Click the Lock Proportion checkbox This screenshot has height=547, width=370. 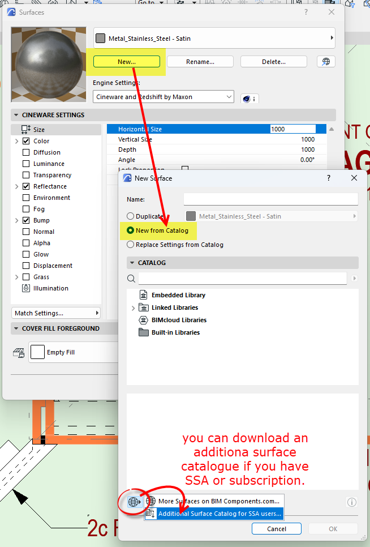click(185, 169)
